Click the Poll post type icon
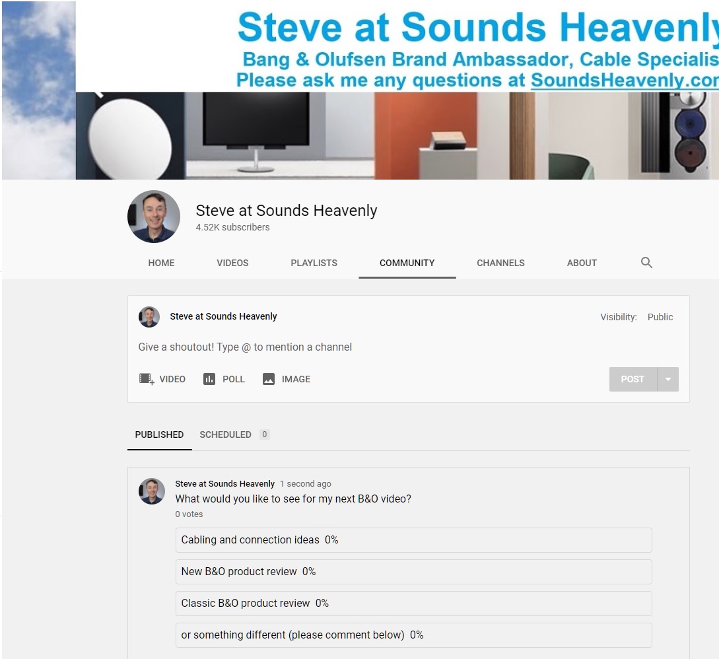 point(209,379)
